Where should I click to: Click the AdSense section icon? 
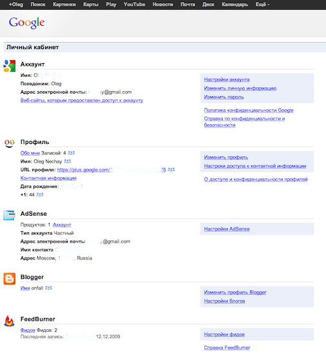[9, 215]
